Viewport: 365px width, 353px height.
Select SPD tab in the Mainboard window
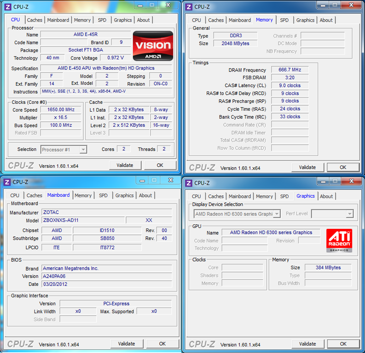coord(103,195)
